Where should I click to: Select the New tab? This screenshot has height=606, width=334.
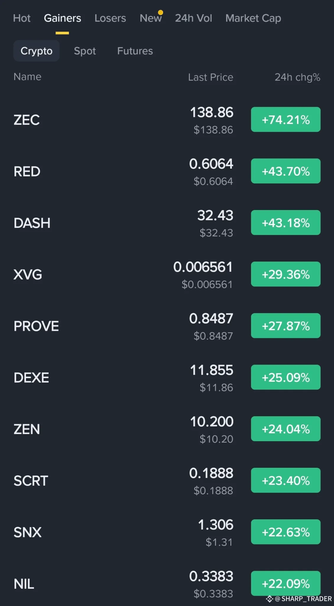[150, 18]
